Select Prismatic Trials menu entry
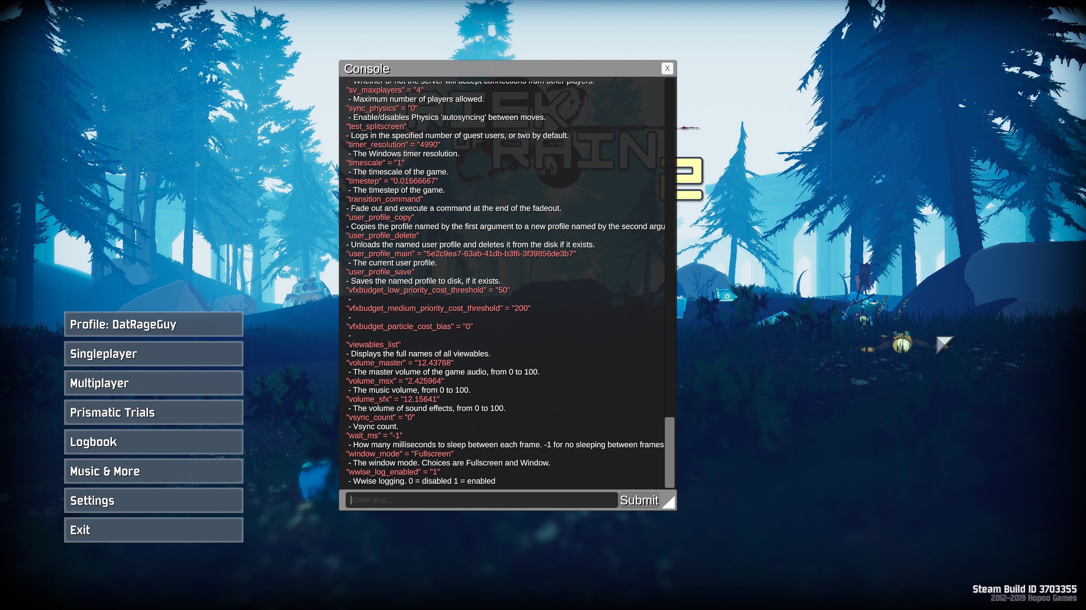This screenshot has width=1086, height=610. (x=154, y=412)
